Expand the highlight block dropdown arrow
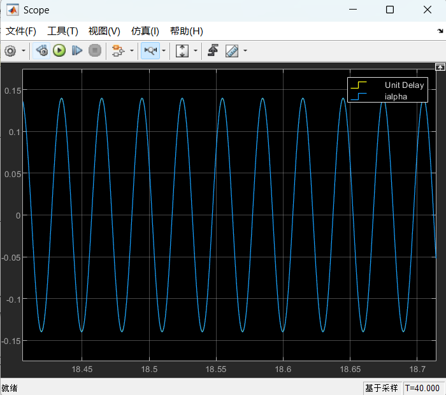The width and height of the screenshot is (446, 395). pos(132,50)
